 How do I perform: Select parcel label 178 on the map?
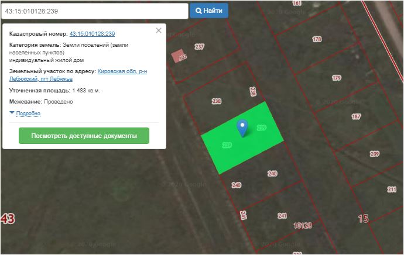pyautogui.click(x=317, y=40)
